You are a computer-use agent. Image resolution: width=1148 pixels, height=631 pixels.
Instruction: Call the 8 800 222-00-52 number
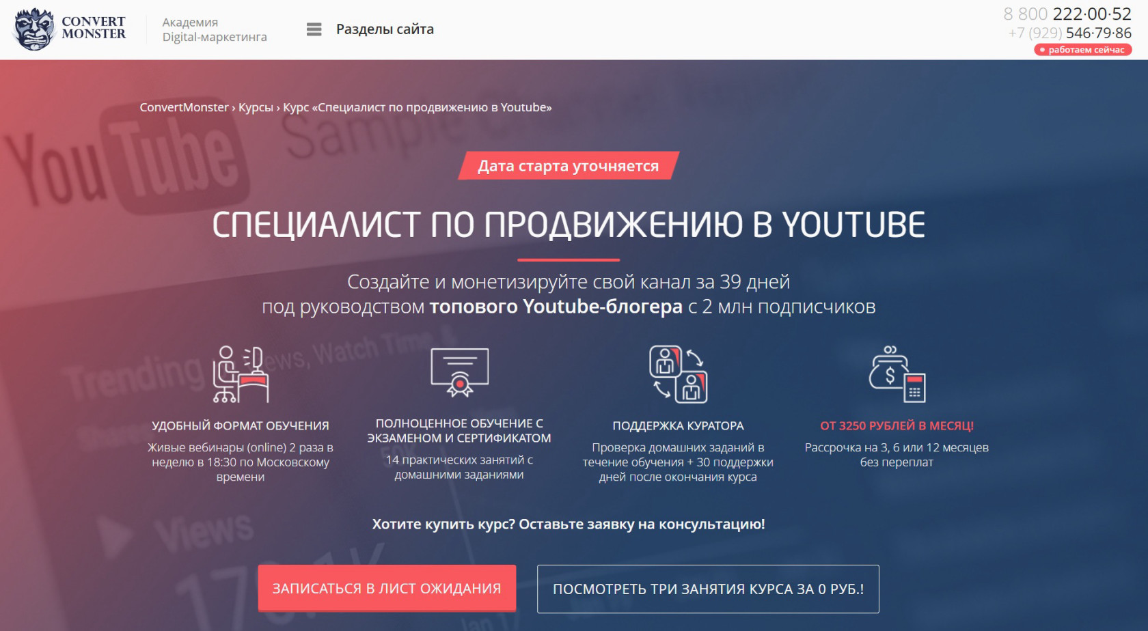pos(1067,14)
